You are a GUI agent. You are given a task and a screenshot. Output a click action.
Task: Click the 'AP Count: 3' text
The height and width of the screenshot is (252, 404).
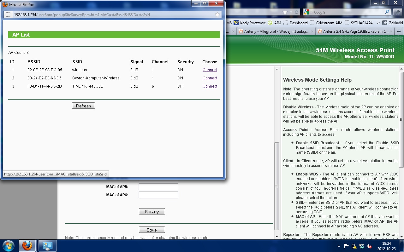19,53
